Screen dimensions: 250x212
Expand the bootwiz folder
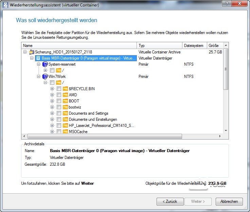[x=52, y=107]
